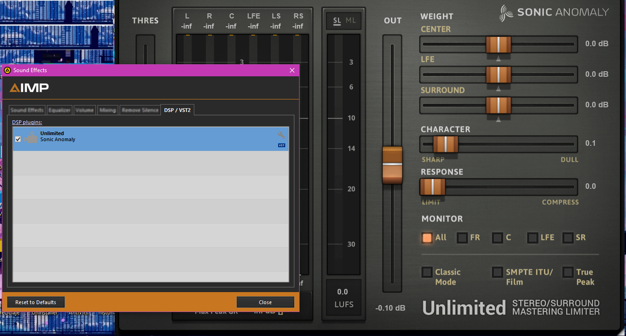
Task: Click the SHARP label under Character
Action: pyautogui.click(x=433, y=160)
